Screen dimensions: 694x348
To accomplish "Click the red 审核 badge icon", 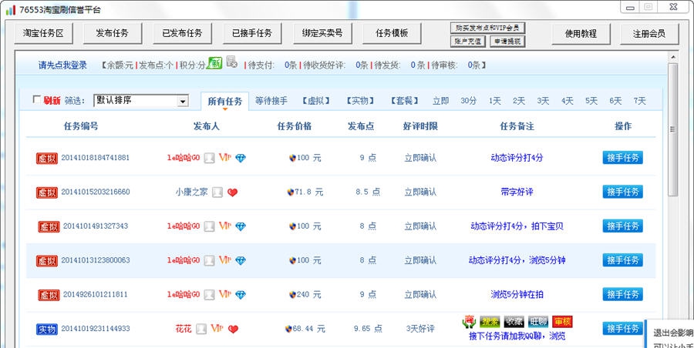I will tap(563, 322).
